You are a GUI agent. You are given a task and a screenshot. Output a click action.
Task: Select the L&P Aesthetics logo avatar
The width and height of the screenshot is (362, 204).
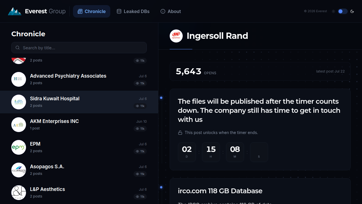[19, 193]
